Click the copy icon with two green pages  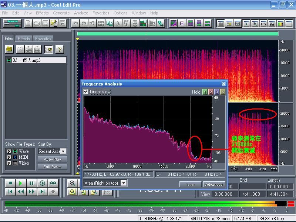110,23
